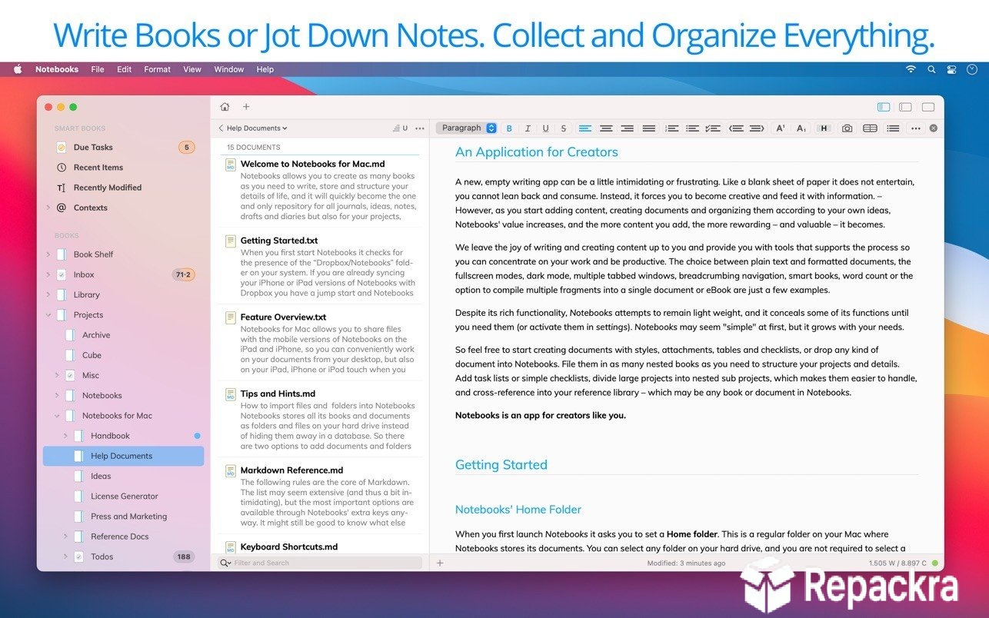Insert a photo with camera icon

(847, 128)
